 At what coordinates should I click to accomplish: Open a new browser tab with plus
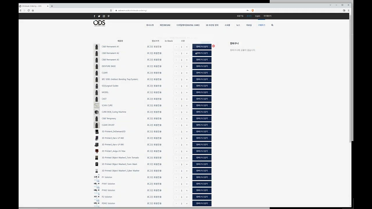[x=52, y=6]
